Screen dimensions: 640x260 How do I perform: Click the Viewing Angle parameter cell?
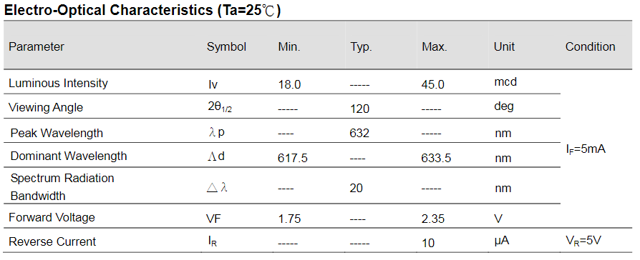pos(46,108)
